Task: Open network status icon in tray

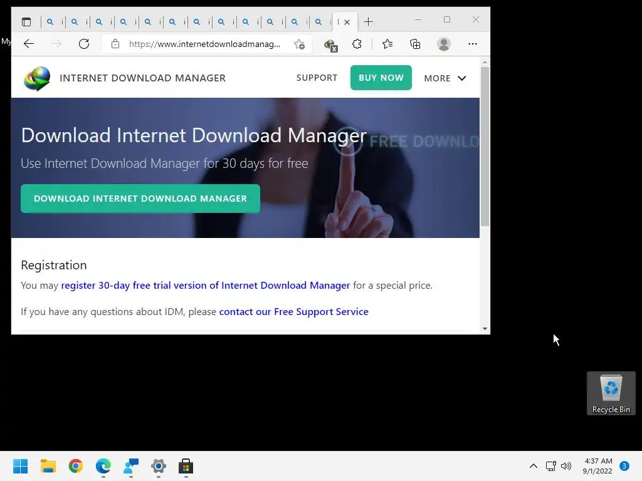Action: point(551,466)
